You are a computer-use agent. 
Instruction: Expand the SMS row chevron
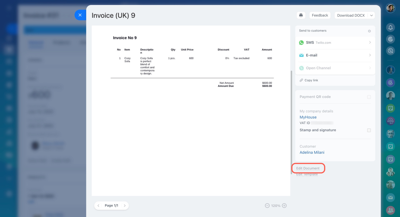tap(370, 42)
